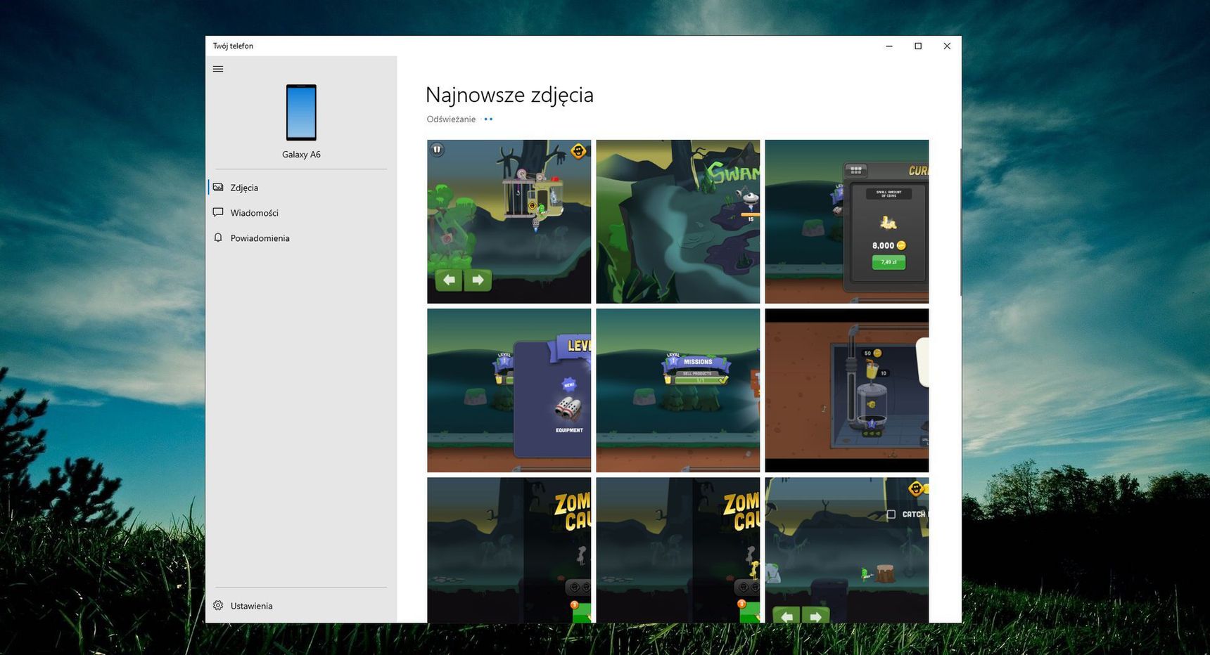Screen dimensions: 1210x655
Task: Open the swamp map photo thumbnail
Action: [677, 221]
